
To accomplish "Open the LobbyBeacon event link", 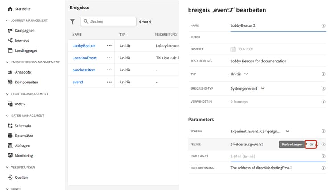I will 84,46.
